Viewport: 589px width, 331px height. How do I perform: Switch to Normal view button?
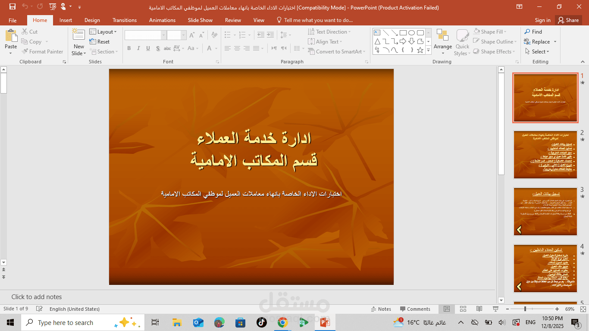point(447,309)
